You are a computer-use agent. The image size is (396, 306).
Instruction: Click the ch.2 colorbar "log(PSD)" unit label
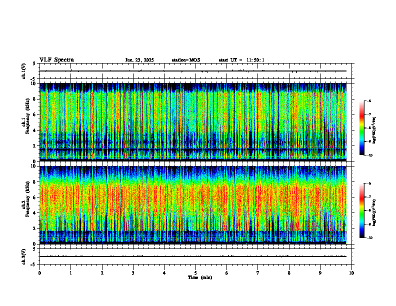tap(374, 212)
